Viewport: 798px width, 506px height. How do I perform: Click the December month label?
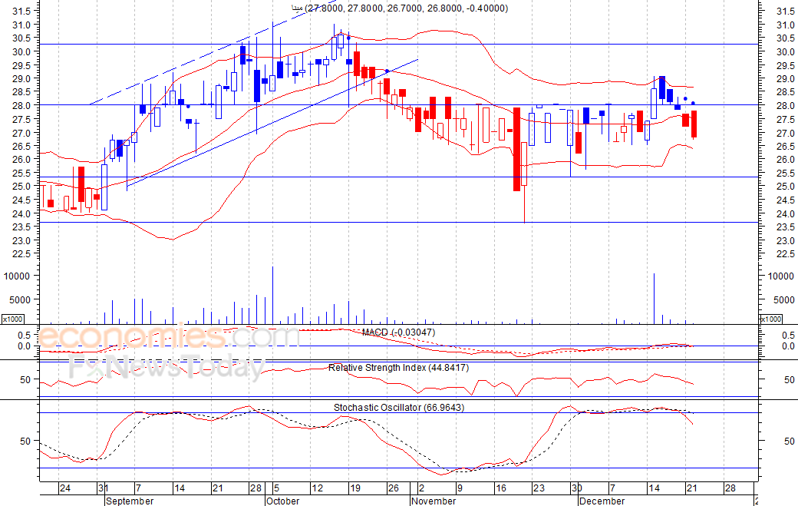tap(602, 501)
